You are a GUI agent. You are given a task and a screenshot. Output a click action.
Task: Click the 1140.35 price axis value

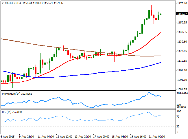pos(182,32)
